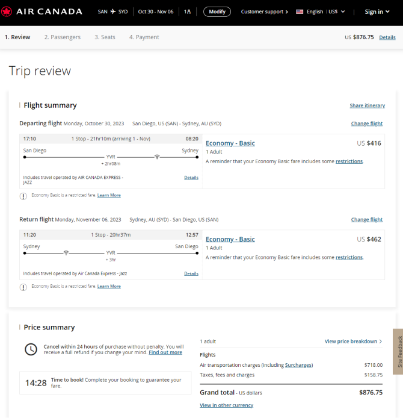Click Find out more about 24-hour cancellation
This screenshot has height=418, width=403.
point(165,352)
